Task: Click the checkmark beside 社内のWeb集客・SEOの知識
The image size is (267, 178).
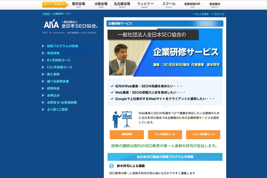Action: (x=112, y=86)
